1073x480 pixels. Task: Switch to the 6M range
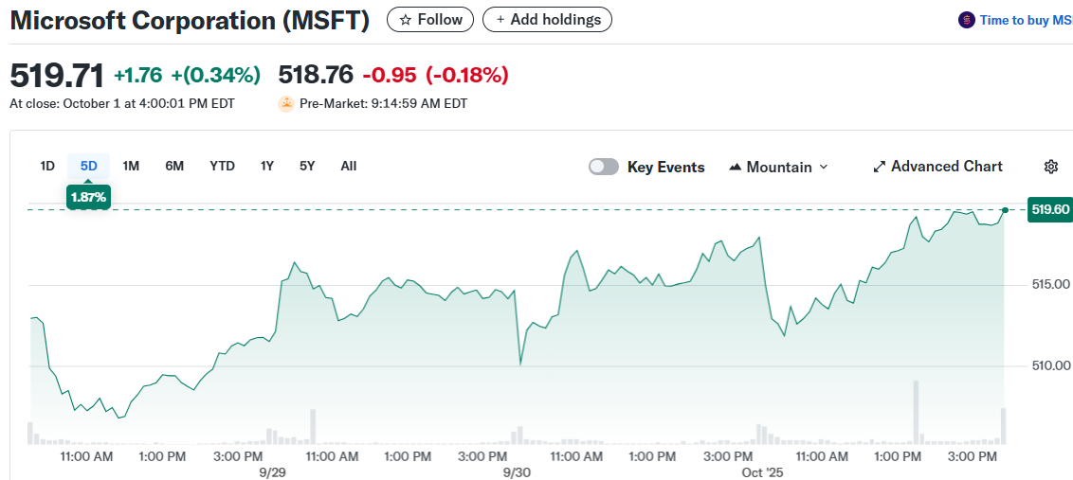click(x=174, y=166)
